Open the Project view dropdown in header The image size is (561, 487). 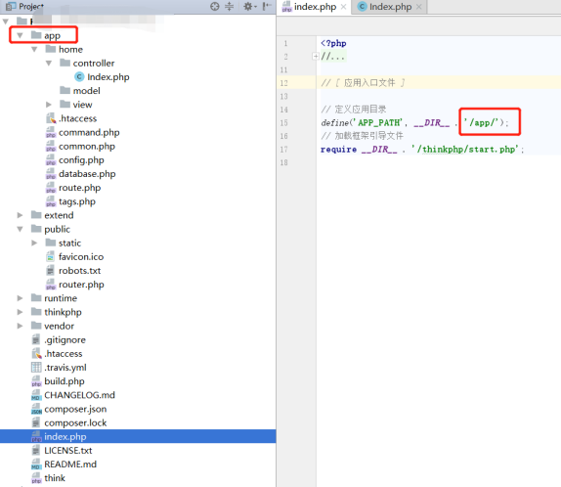(25, 6)
